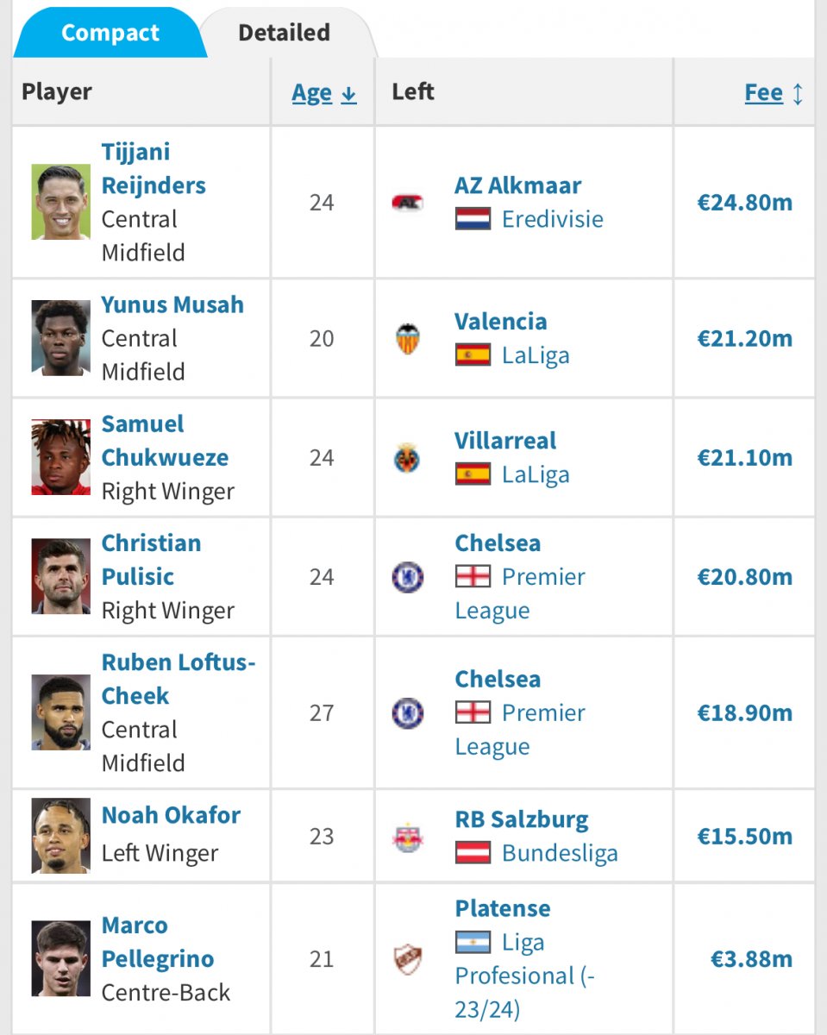Open the Villarreal club link

pyautogui.click(x=505, y=441)
